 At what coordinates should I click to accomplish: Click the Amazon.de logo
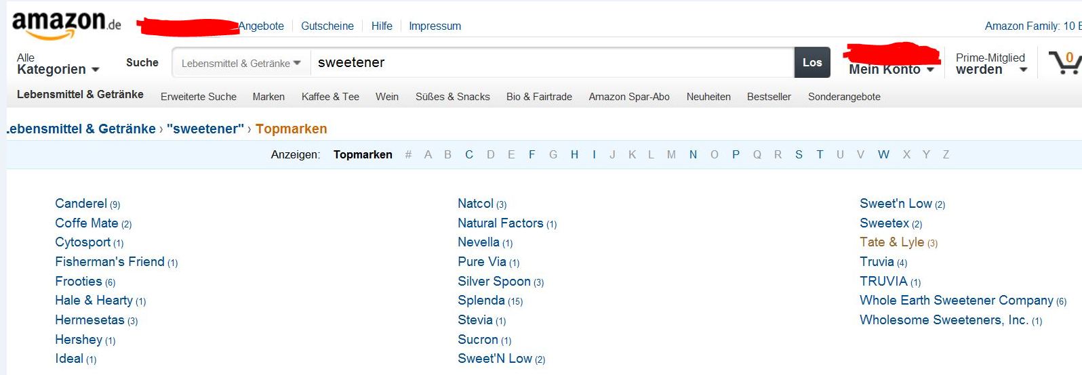(66, 26)
